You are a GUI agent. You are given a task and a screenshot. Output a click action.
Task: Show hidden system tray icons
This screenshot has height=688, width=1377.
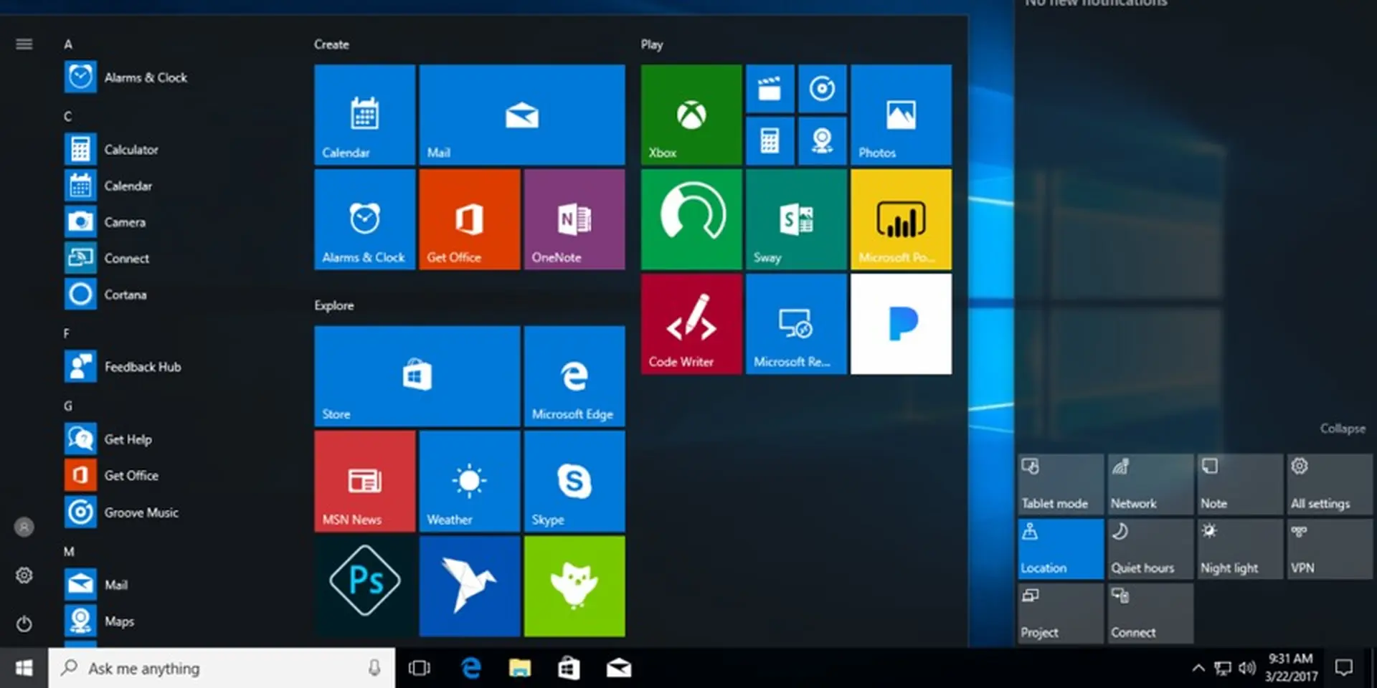click(x=1198, y=668)
